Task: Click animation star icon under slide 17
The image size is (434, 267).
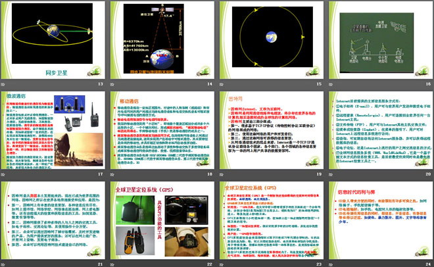Action: pos(3,174)
